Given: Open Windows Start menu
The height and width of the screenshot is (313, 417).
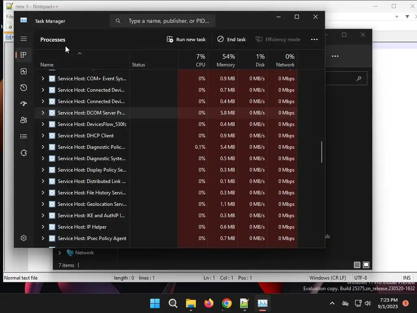Looking at the screenshot, I should pyautogui.click(x=155, y=303).
